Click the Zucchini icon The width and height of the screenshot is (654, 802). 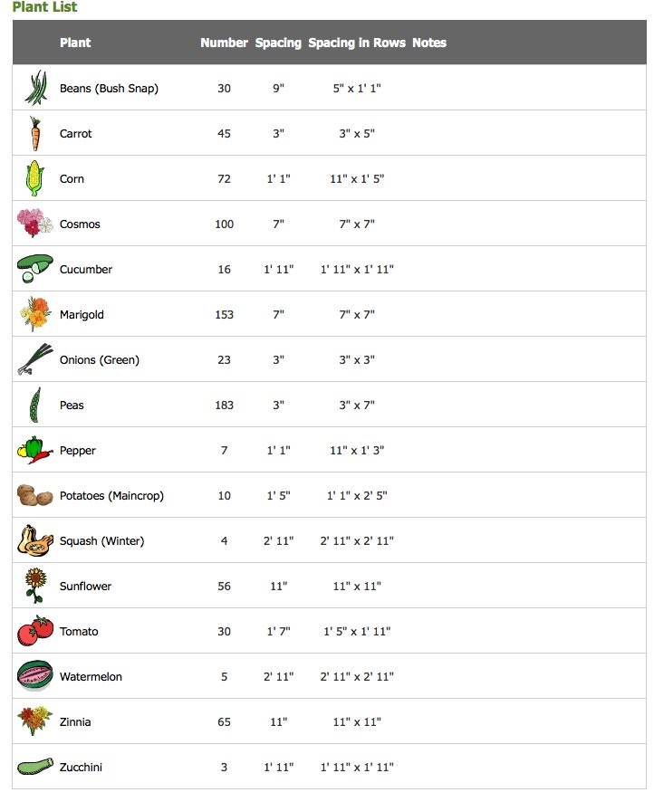point(34,766)
